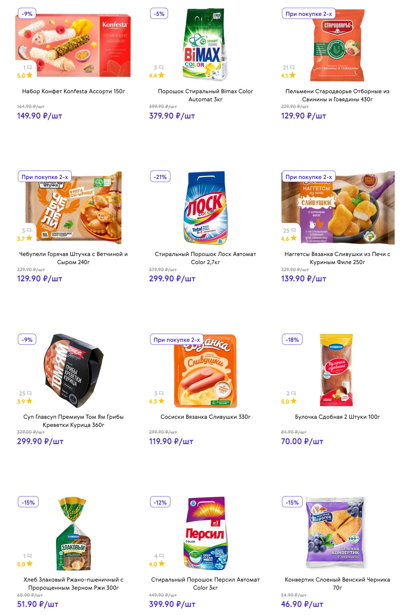The image size is (402, 615).
Task: Click the rating star on Bimax Color powder
Action: [x=161, y=75]
